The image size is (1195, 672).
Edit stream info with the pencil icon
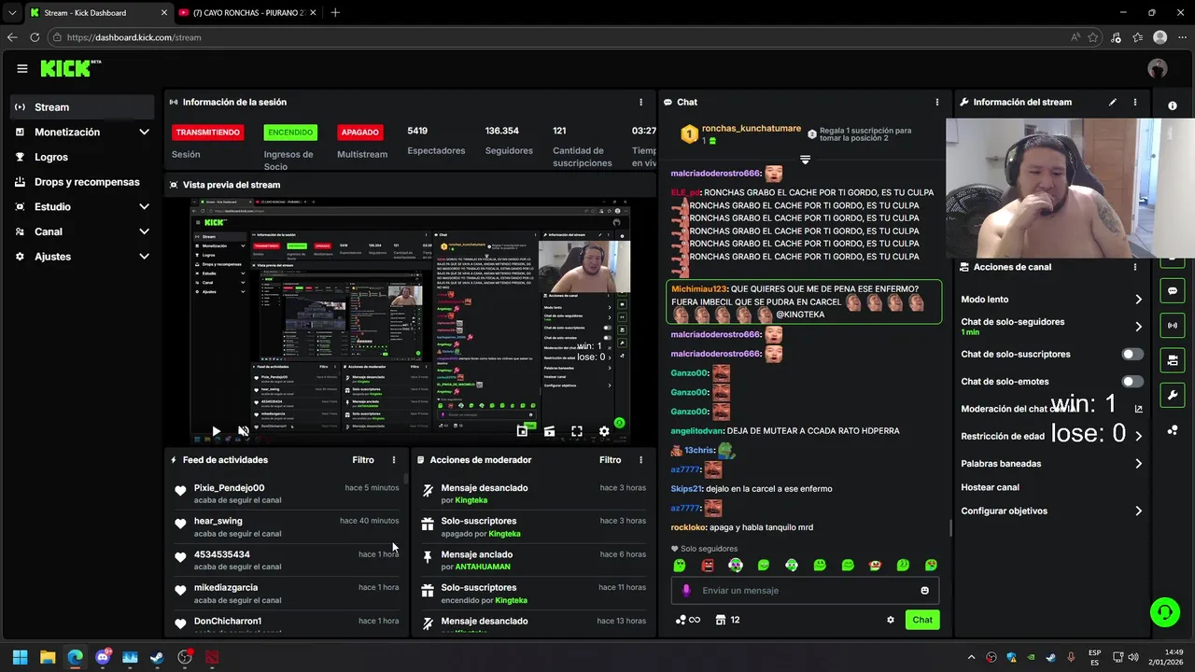1113,102
